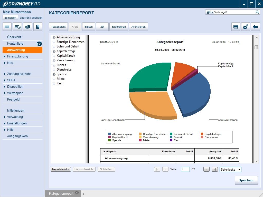This screenshot has height=197, width=263.
Task: Print the report using printer icon
Action: 236,27
